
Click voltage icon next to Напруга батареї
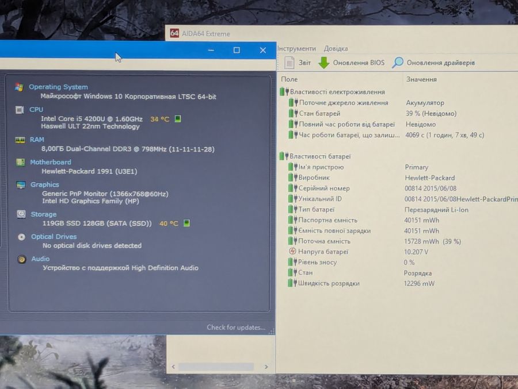coord(292,252)
